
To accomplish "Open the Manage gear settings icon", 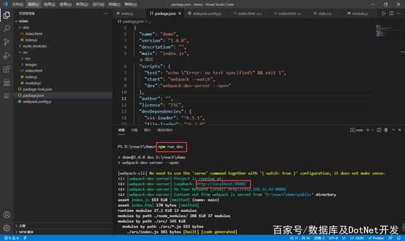I will (x=7, y=228).
